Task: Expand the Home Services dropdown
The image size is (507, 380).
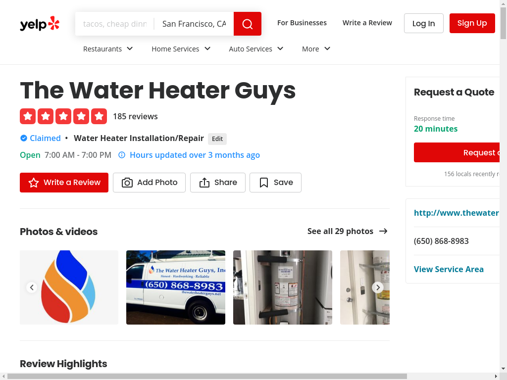Action: (x=181, y=49)
